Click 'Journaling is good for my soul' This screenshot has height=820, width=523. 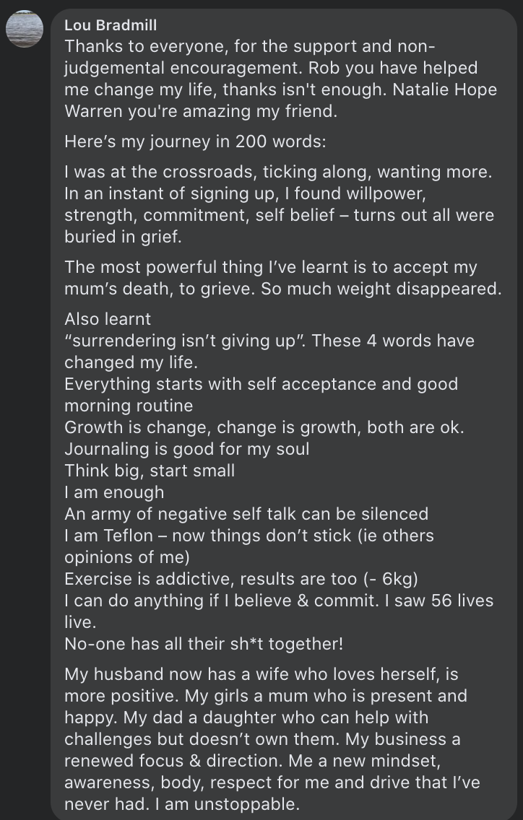coord(187,449)
